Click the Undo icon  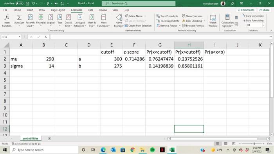pos(33,3)
